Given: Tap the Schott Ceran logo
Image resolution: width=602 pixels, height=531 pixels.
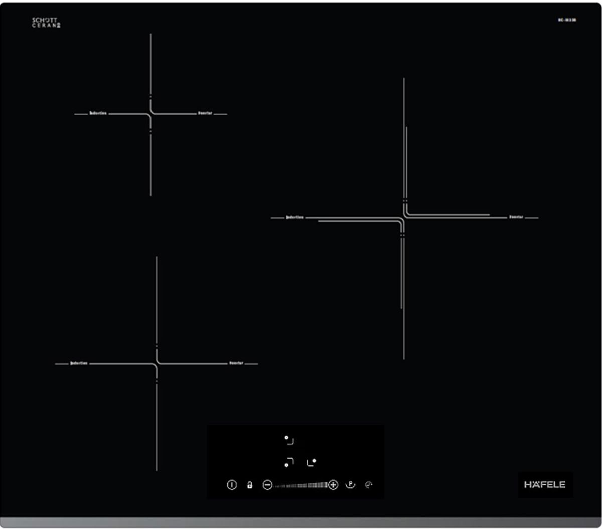Looking at the screenshot, I should coord(45,22).
